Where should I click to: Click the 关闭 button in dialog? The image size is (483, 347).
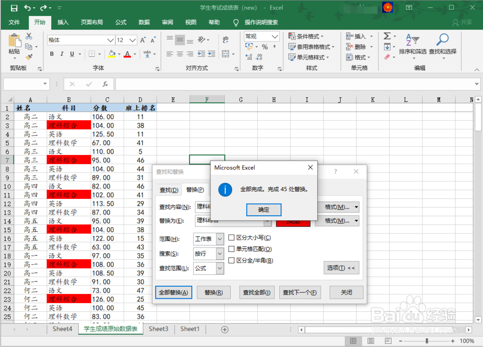pos(346,292)
